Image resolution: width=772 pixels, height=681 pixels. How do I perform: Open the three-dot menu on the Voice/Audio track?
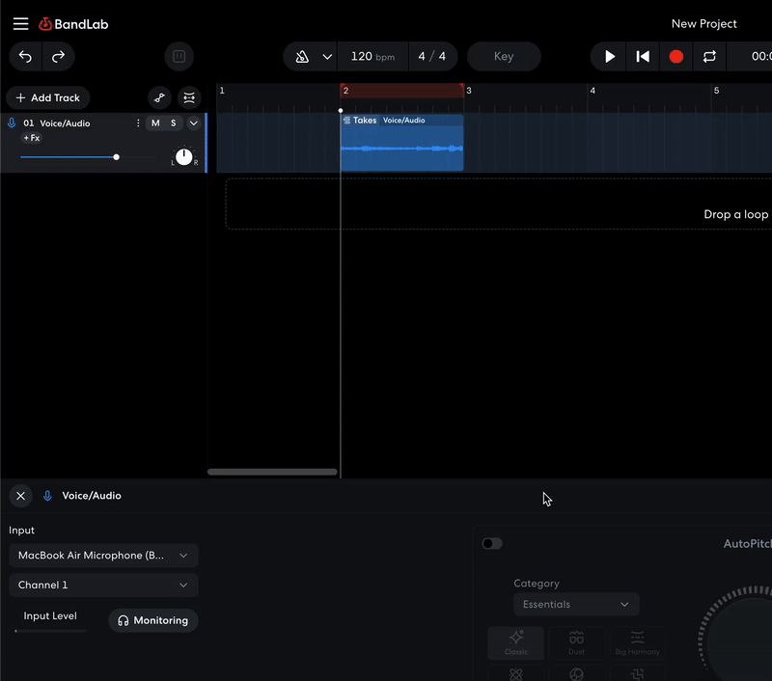(x=138, y=123)
